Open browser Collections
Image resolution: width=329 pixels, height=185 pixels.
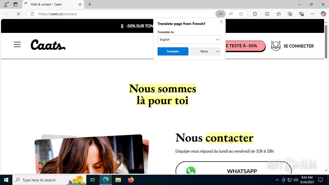pyautogui.click(x=290, y=14)
